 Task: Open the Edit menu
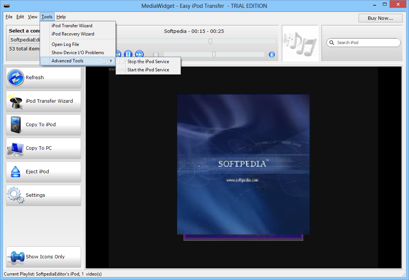[x=20, y=17]
